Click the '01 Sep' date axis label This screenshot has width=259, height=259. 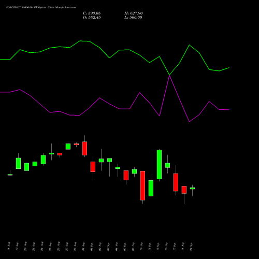pos(92,247)
